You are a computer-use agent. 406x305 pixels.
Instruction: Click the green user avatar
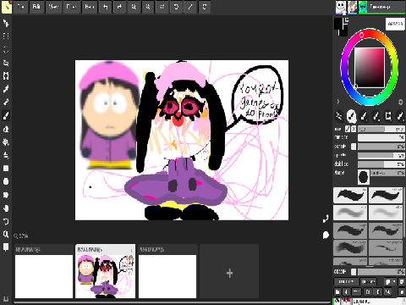363,7
